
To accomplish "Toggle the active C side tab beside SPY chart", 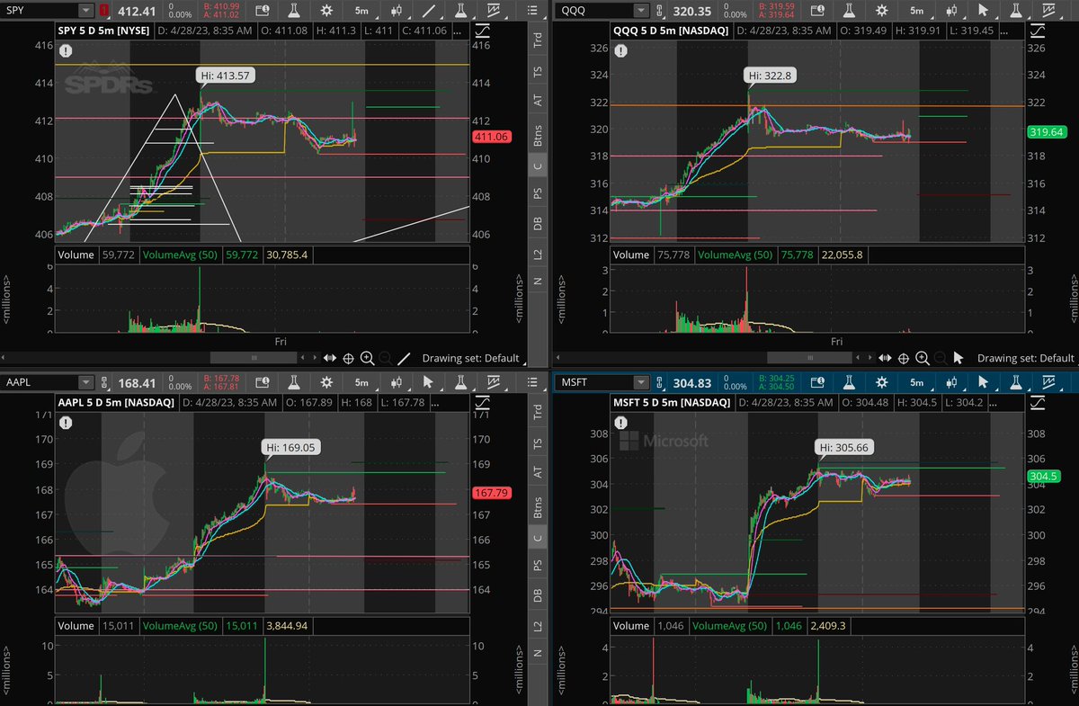I will point(538,165).
